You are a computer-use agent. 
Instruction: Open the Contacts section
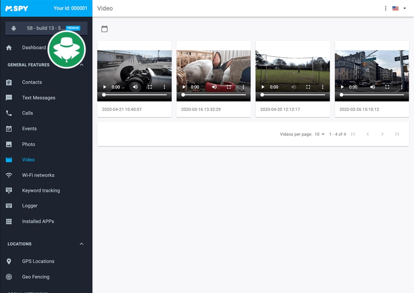pyautogui.click(x=32, y=82)
